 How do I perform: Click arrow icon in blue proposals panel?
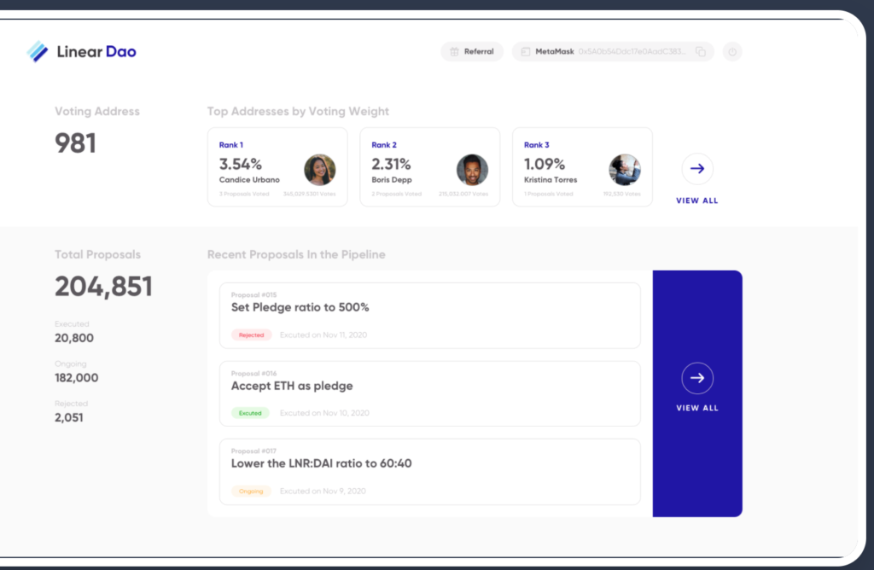point(697,378)
